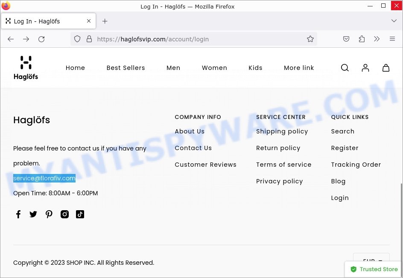Minimize the Firefox window

[370, 6]
